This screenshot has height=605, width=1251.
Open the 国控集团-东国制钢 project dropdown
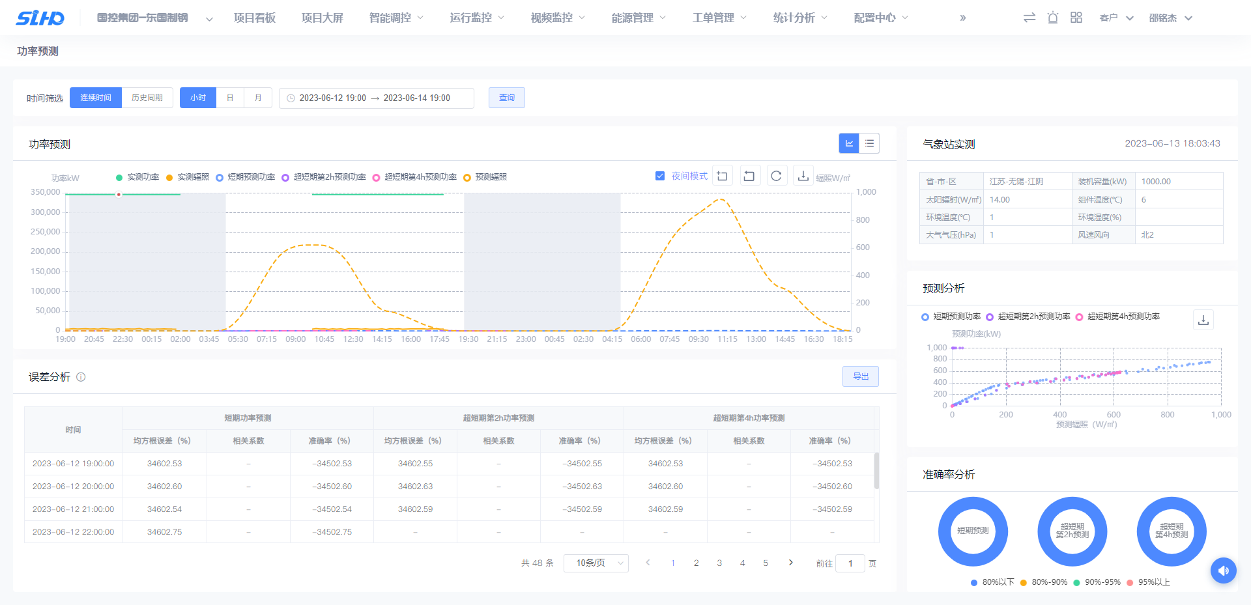point(155,18)
